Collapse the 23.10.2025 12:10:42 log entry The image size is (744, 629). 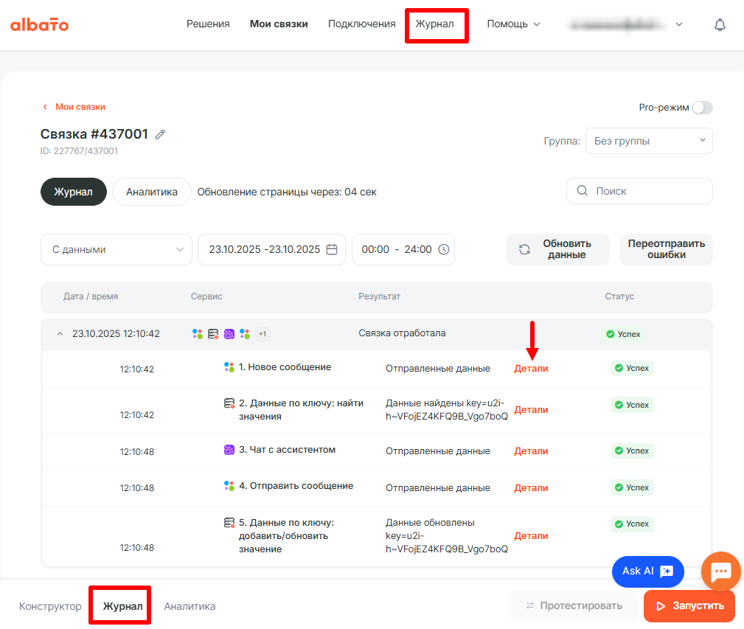pos(60,334)
